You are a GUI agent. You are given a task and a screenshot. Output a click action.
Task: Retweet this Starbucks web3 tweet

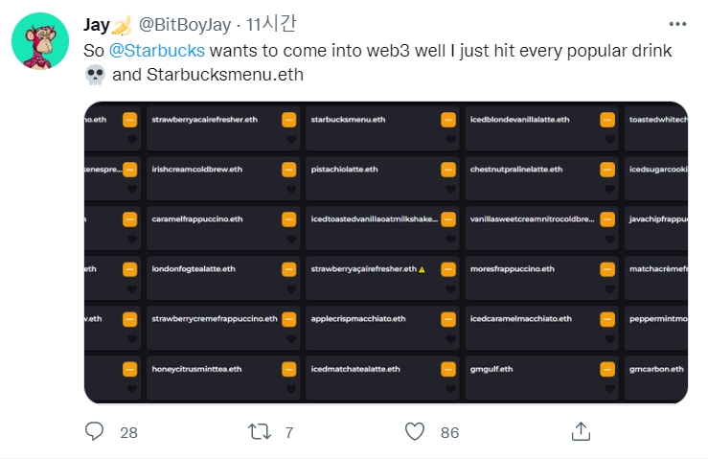[x=259, y=432]
